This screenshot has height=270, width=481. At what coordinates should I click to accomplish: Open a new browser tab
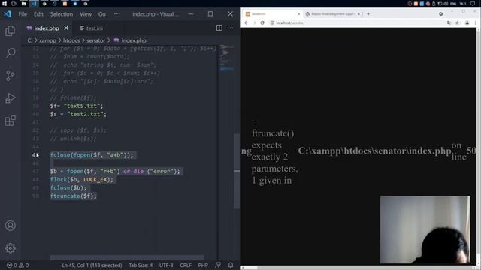[x=368, y=14]
